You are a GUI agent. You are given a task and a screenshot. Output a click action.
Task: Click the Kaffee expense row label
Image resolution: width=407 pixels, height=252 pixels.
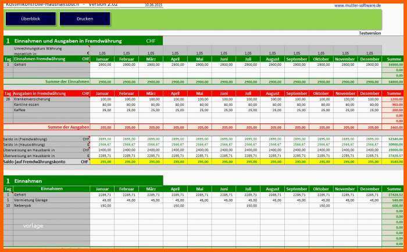19,109
